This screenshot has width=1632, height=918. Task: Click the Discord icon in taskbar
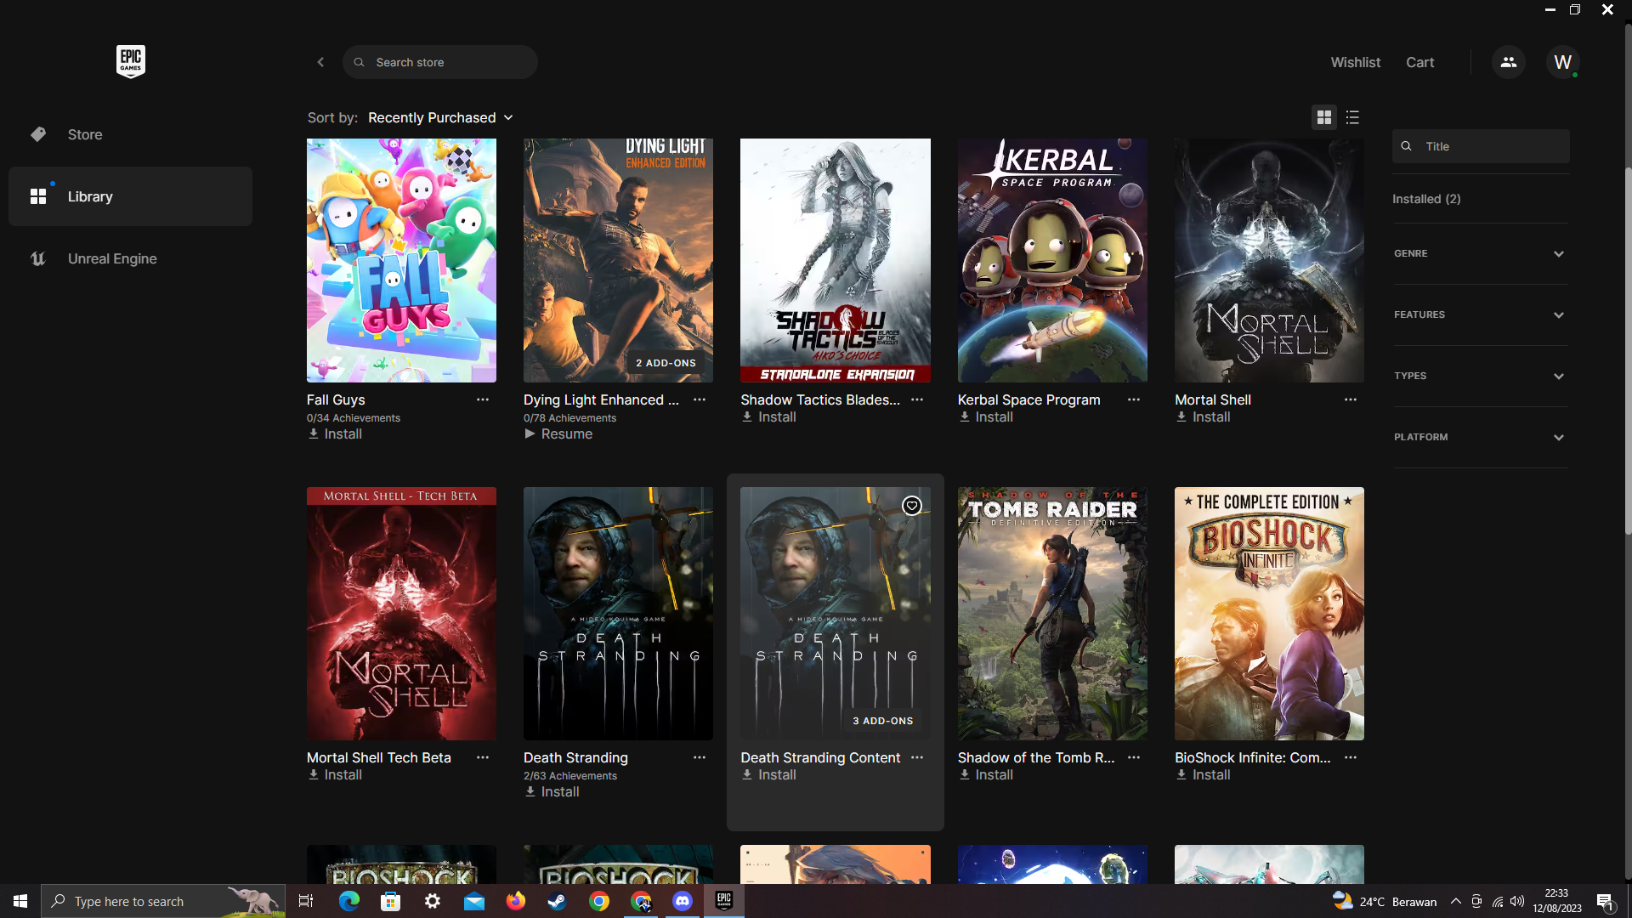tap(683, 901)
